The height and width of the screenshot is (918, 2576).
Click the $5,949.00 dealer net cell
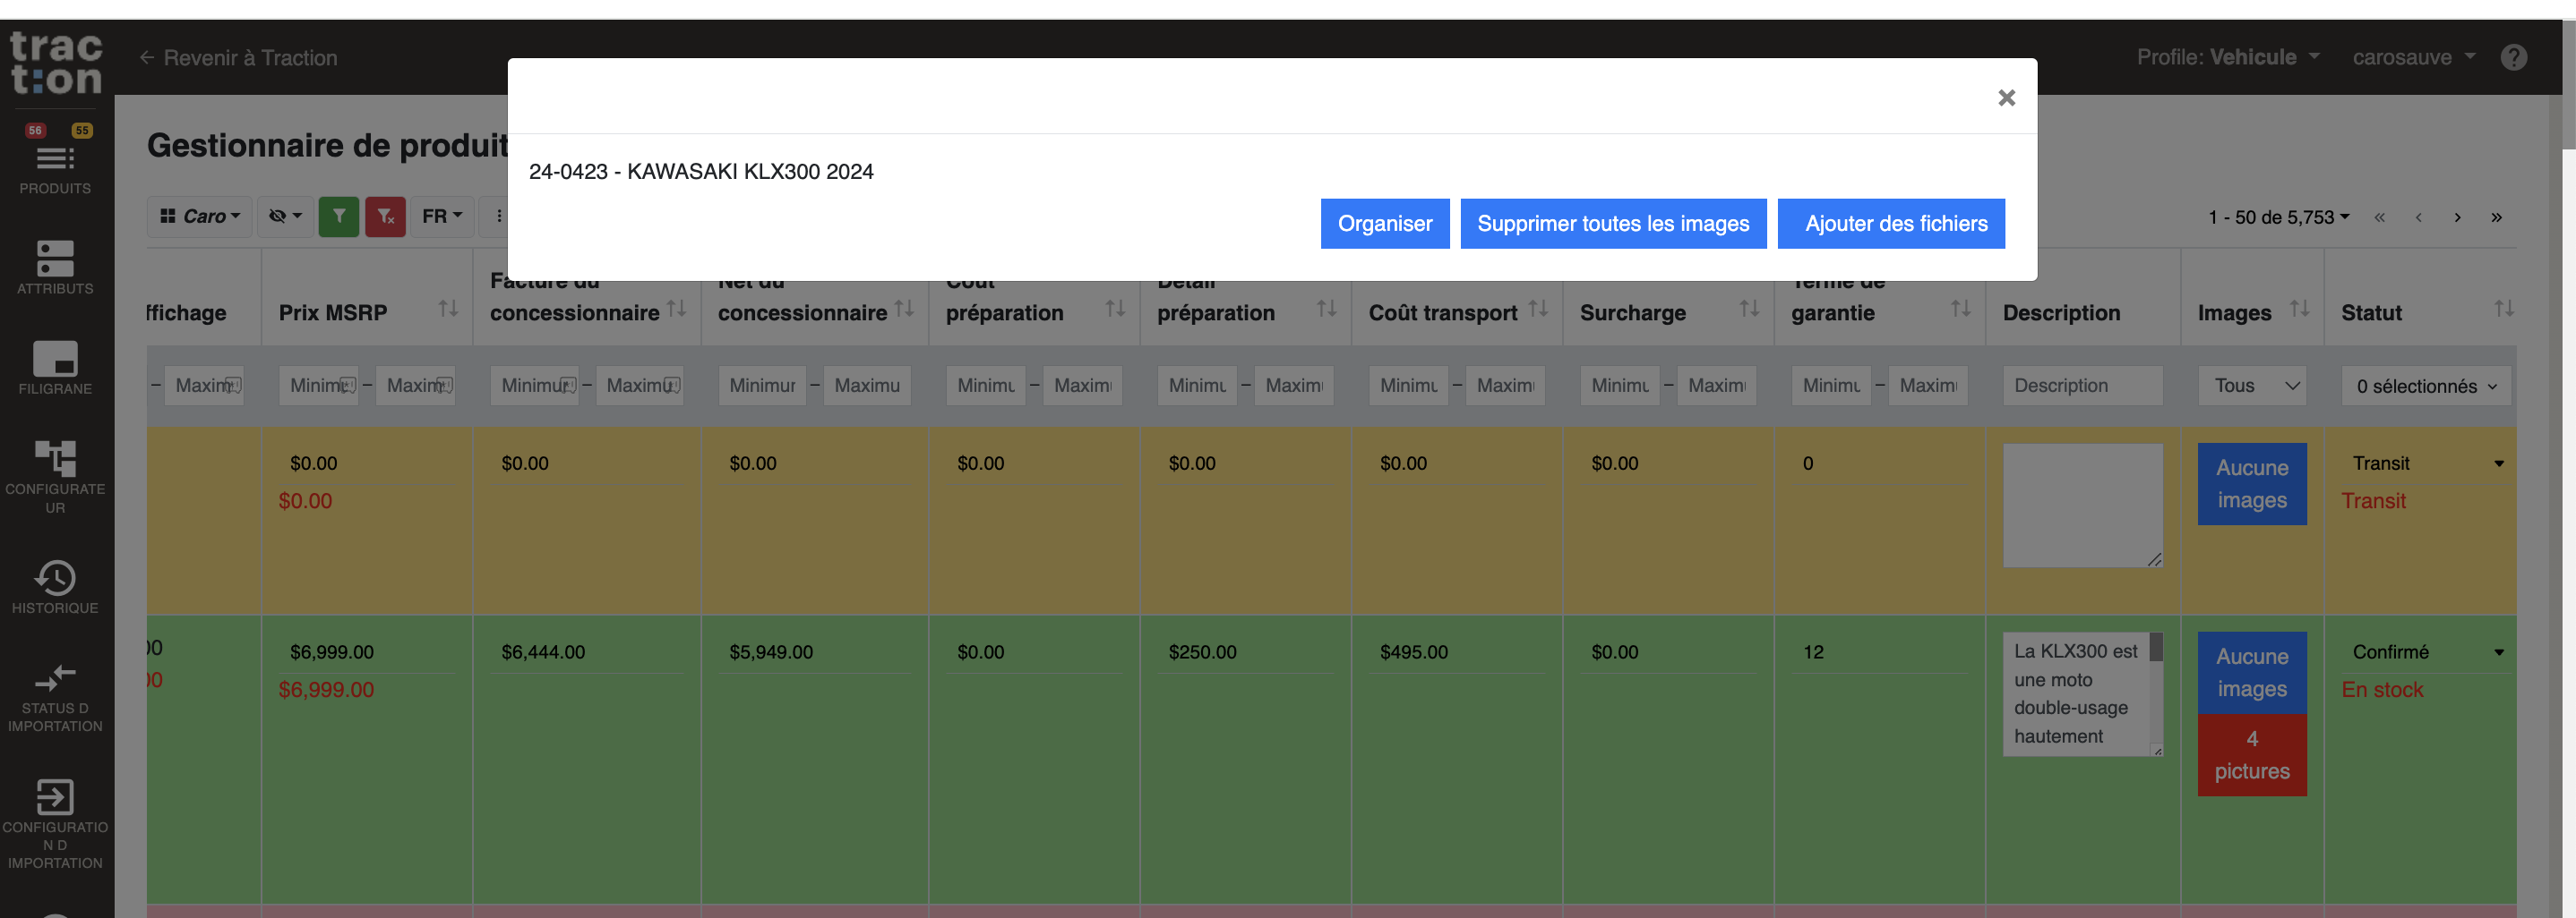pyautogui.click(x=814, y=652)
